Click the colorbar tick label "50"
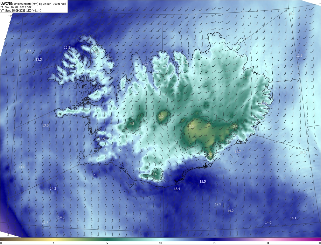This screenshot has height=245, width=321. click(x=319, y=243)
